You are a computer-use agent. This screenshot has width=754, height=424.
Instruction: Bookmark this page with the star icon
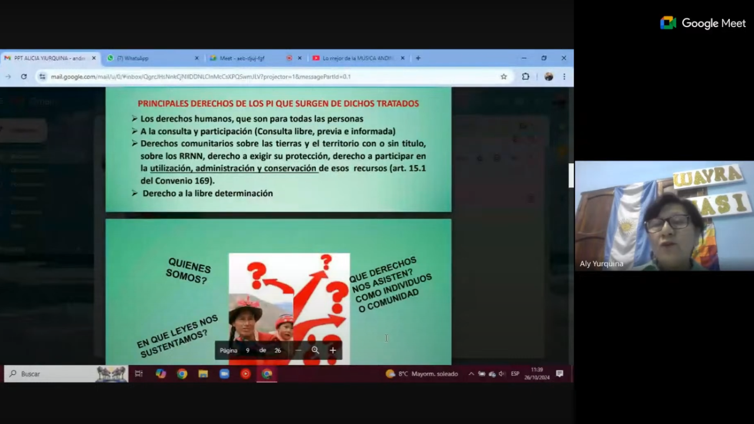coord(504,77)
